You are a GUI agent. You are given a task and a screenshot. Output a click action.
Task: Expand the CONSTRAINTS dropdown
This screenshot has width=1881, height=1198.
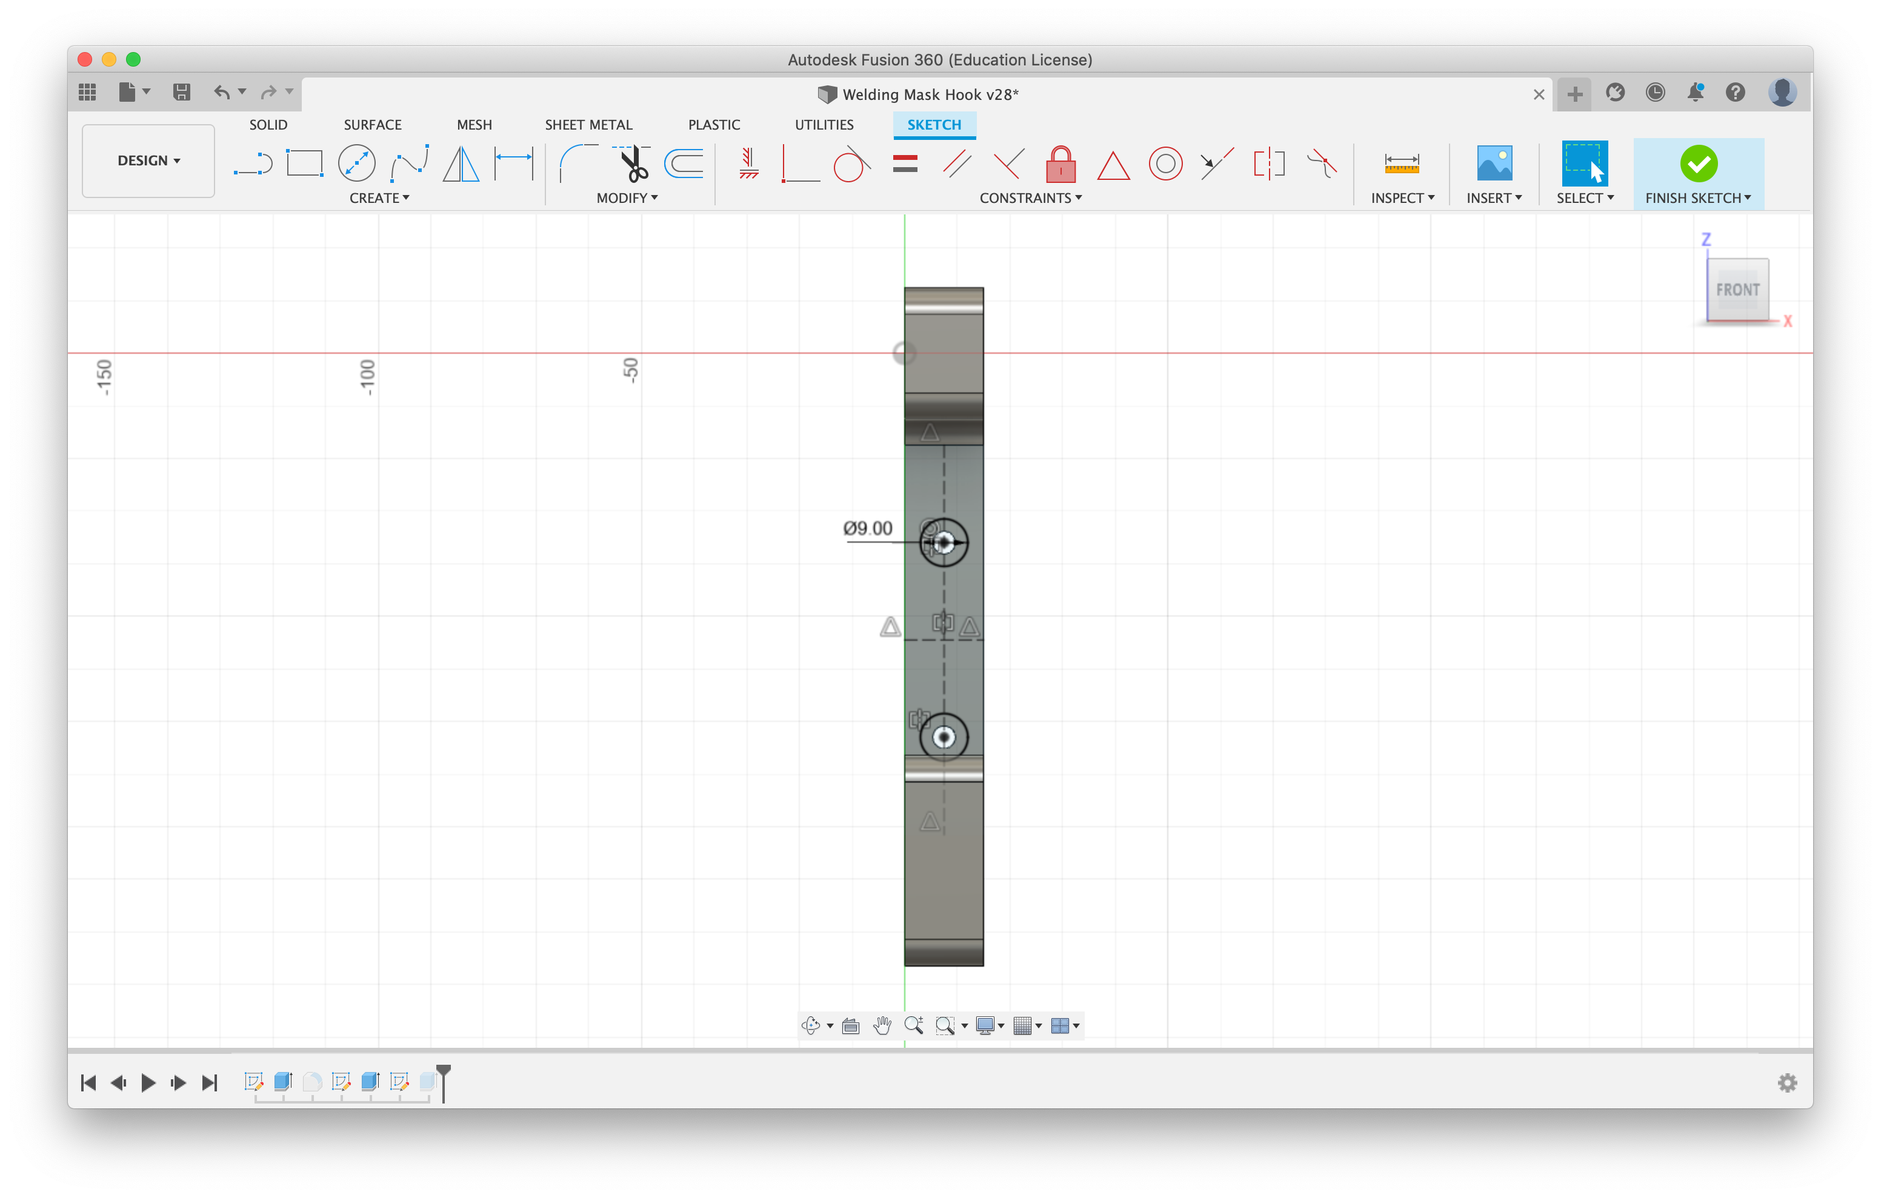1030,197
